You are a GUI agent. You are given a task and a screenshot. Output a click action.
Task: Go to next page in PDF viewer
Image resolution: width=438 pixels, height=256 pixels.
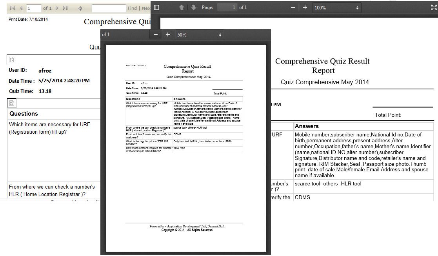193,7
